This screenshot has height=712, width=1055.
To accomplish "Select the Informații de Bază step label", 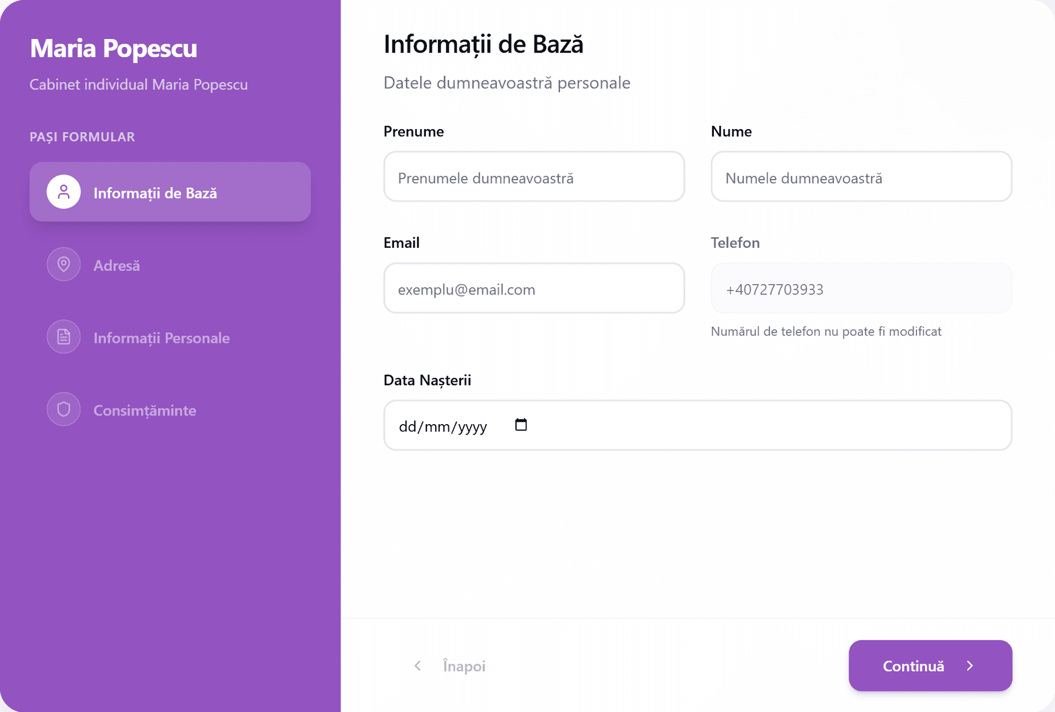I will 155,193.
